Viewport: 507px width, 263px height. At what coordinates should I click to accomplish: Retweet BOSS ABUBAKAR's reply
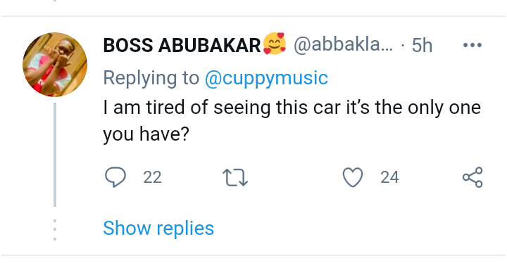click(235, 178)
